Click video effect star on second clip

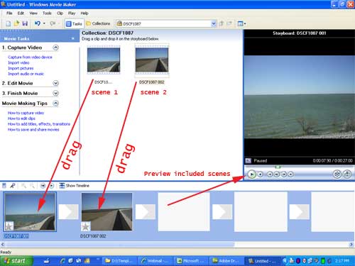click(x=86, y=226)
